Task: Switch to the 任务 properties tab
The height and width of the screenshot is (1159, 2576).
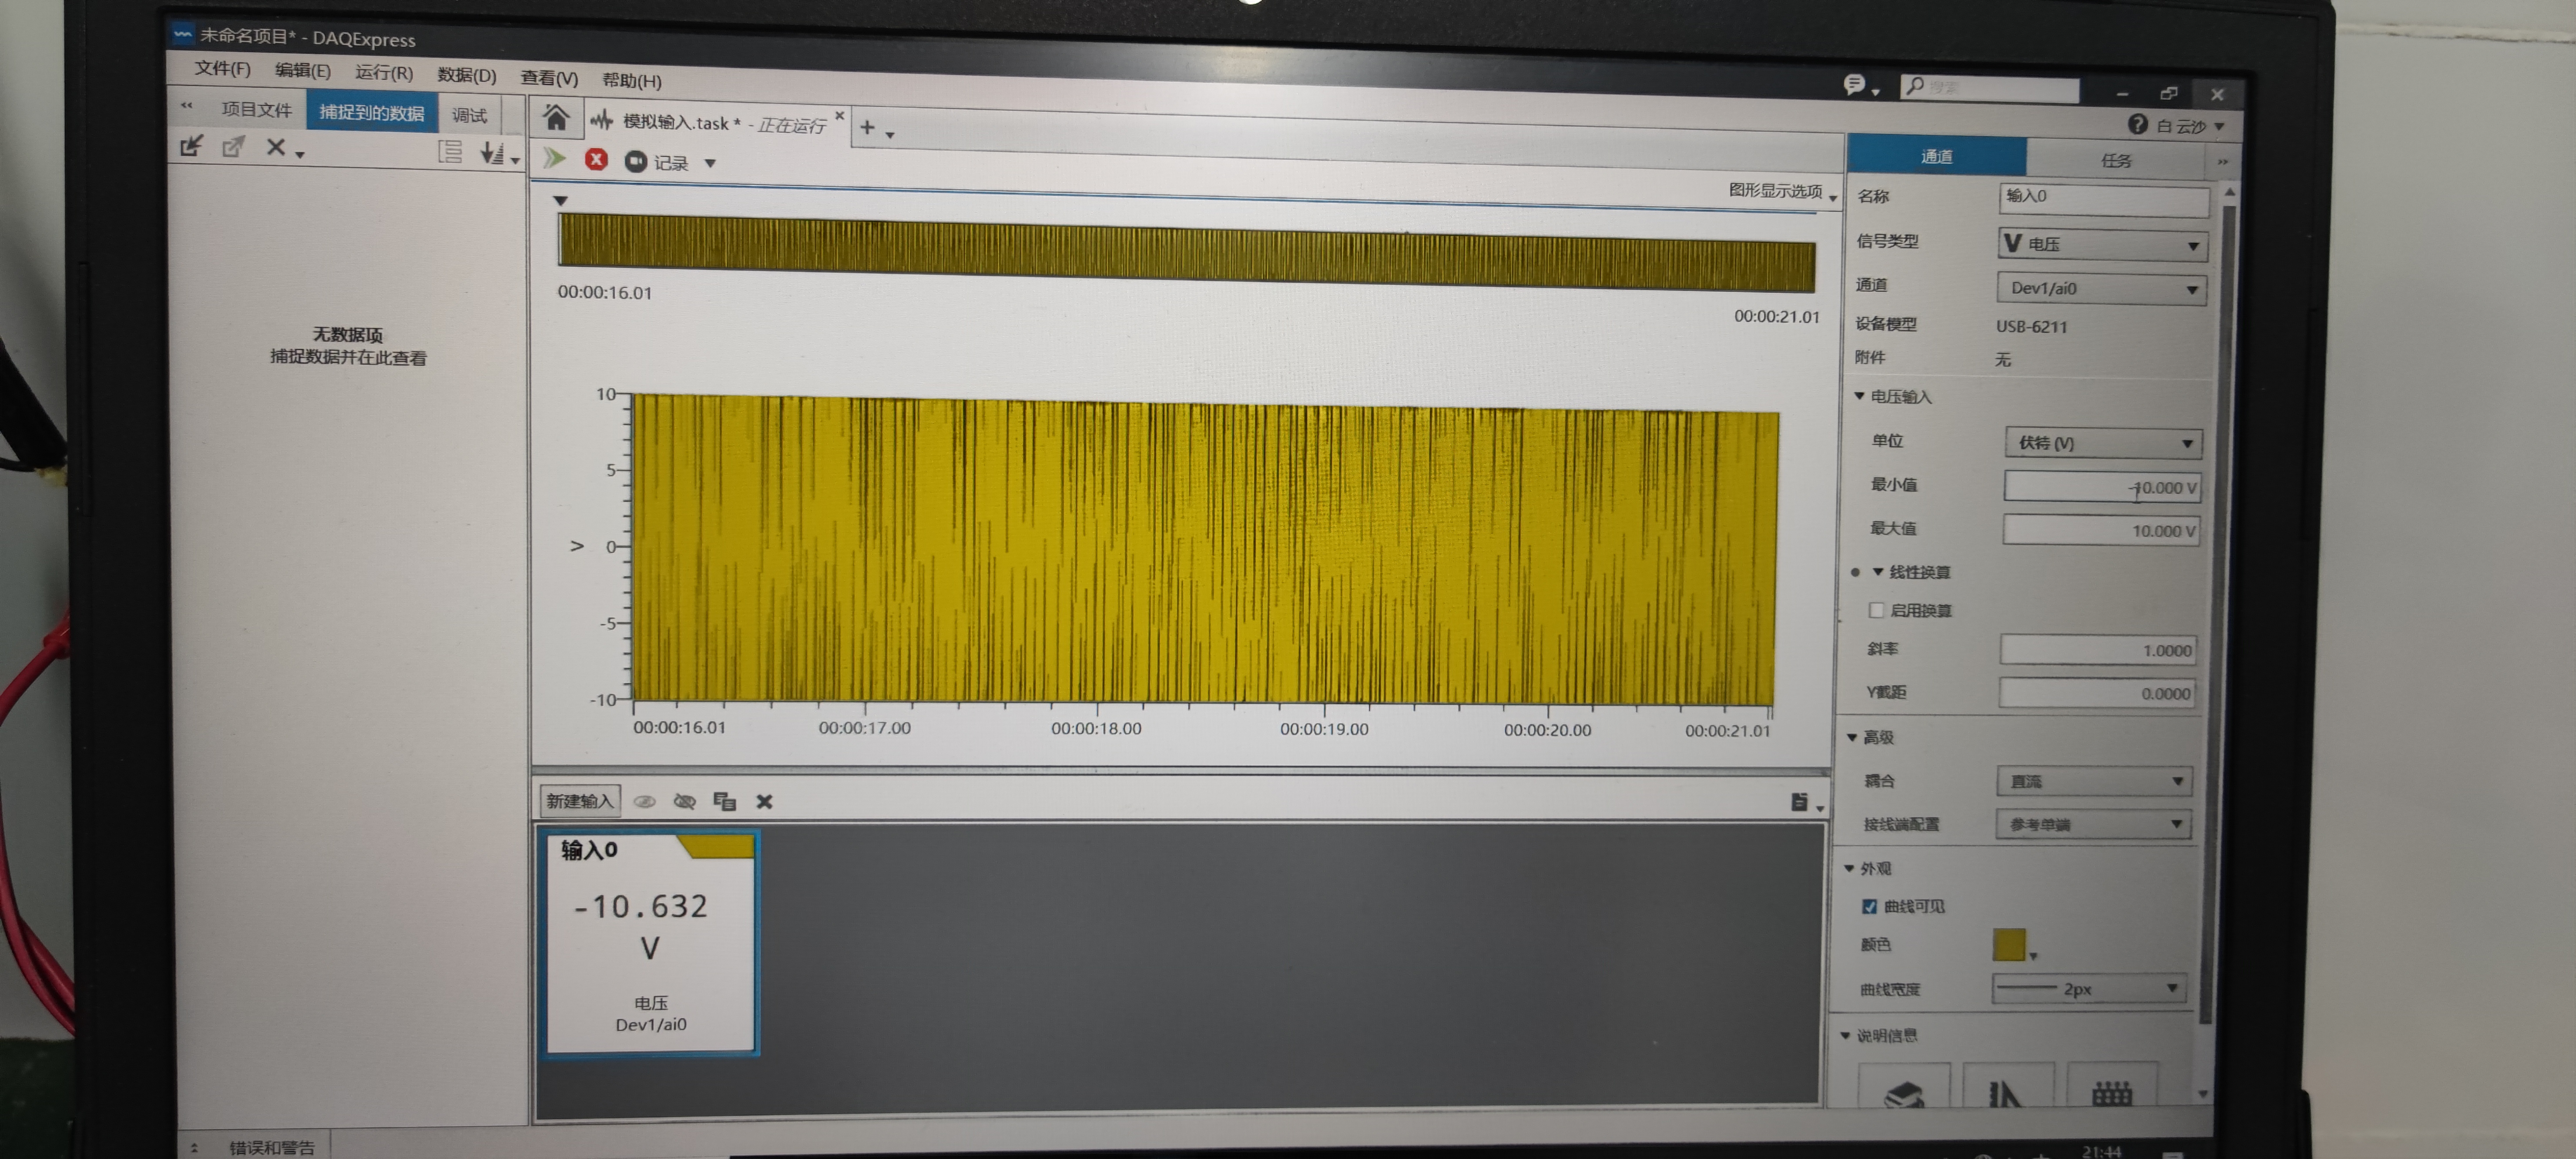Action: click(x=2115, y=160)
